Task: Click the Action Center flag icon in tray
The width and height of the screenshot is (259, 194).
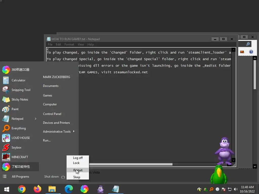Action: click(x=224, y=189)
